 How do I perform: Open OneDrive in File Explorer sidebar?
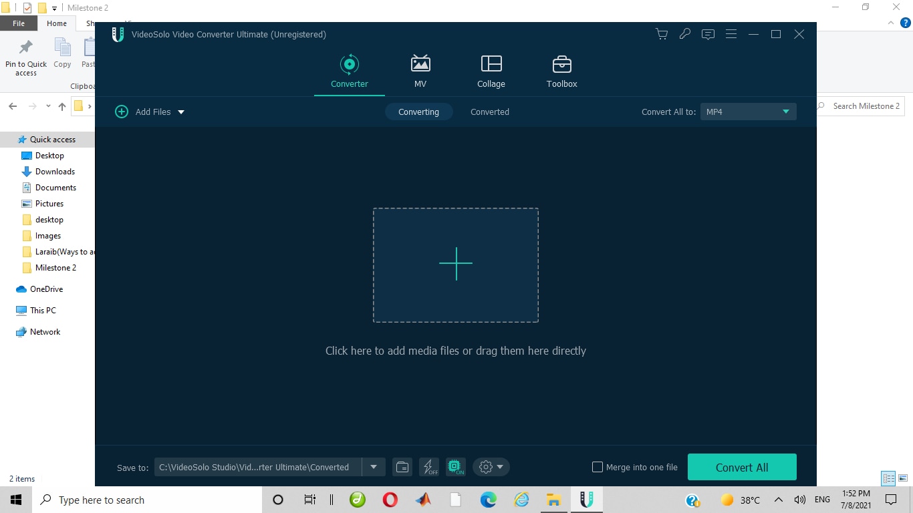(x=39, y=289)
